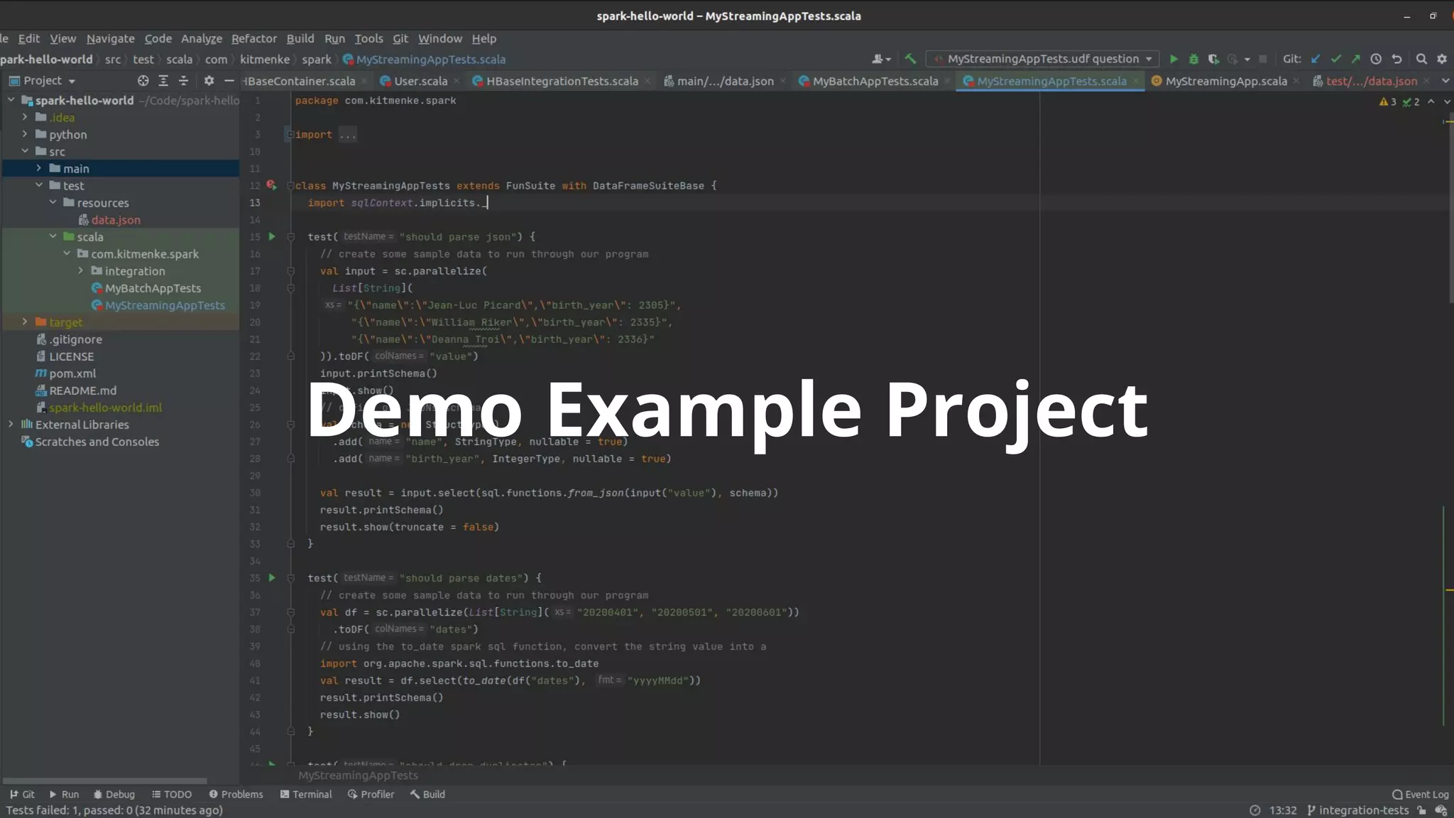Select README.md in project tree

click(82, 391)
